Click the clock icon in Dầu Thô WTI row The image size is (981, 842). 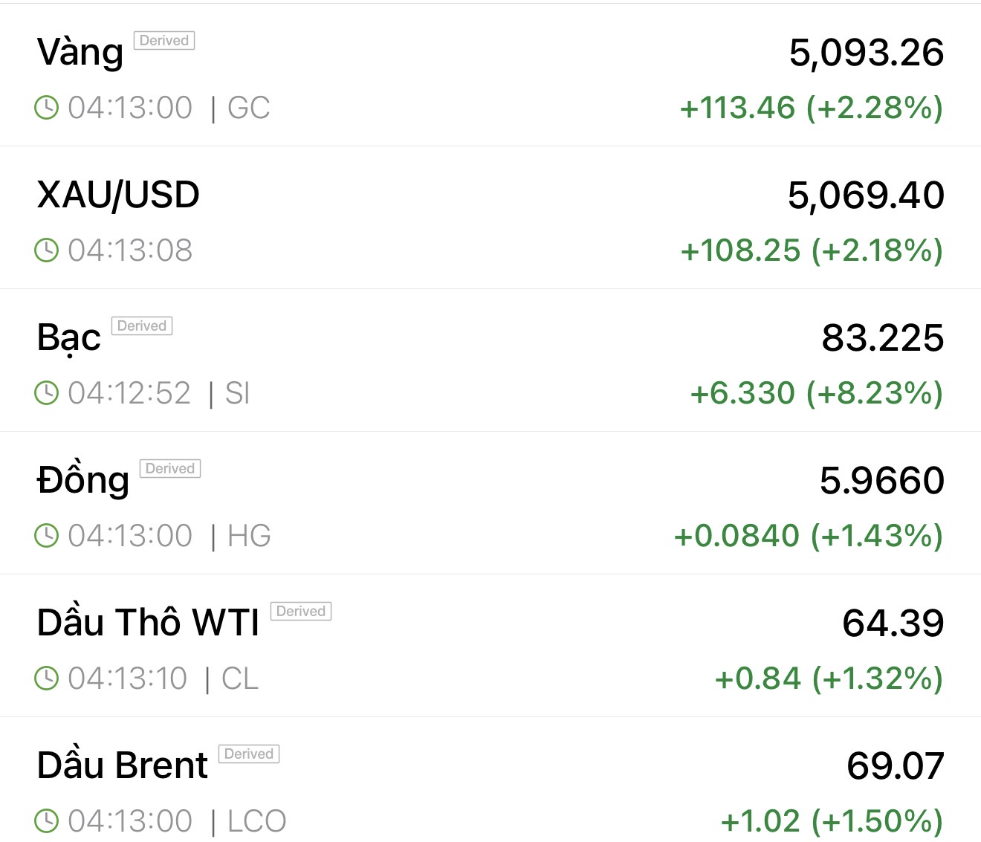coord(46,679)
